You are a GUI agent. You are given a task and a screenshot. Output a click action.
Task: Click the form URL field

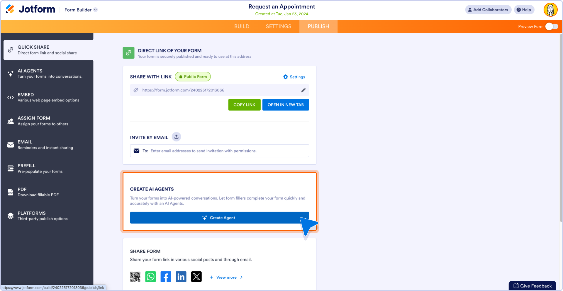[x=219, y=90]
